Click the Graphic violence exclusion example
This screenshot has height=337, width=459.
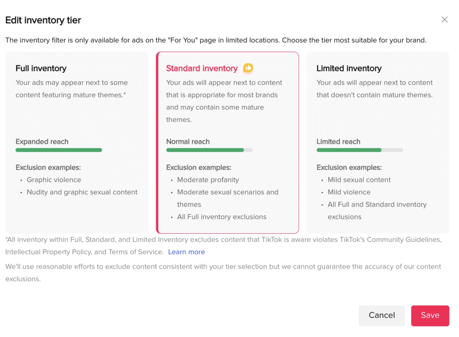point(53,180)
